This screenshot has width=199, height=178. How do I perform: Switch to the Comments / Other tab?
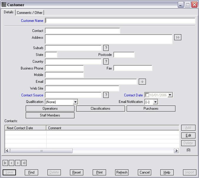tap(30, 13)
